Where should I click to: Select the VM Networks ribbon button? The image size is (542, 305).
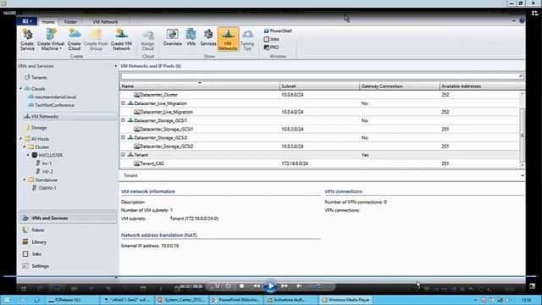point(228,40)
